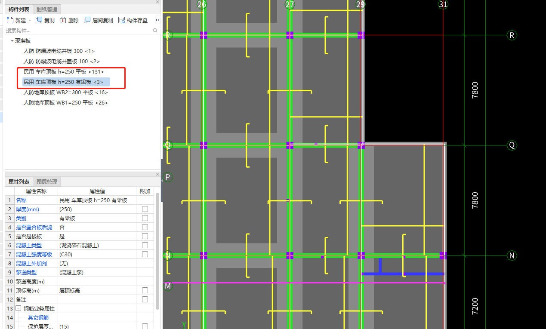The width and height of the screenshot is (546, 329).
Task: Click the 删除 trash icon
Action: point(63,20)
